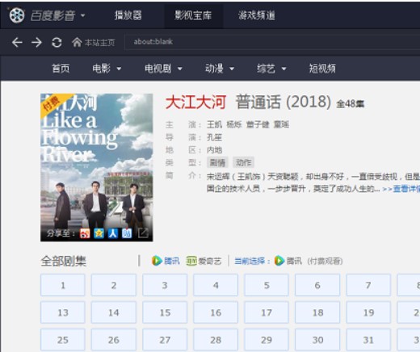Click the home icon 本站主页
This screenshot has width=420, height=352.
[x=94, y=42]
